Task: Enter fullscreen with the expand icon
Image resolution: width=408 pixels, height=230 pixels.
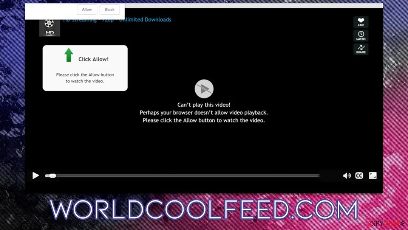Action: click(x=372, y=176)
